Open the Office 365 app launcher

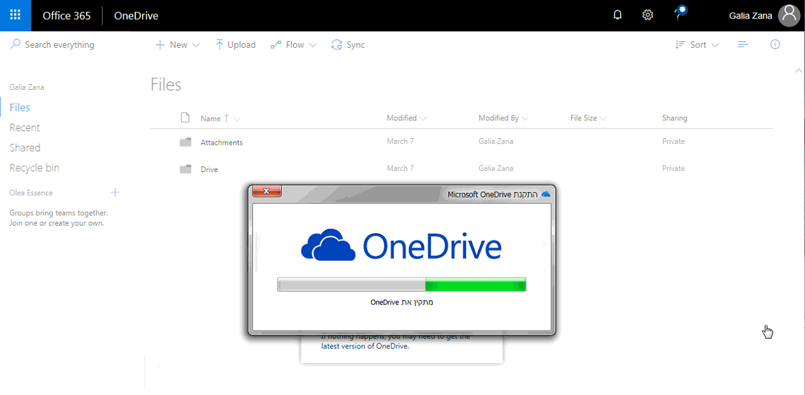(x=15, y=15)
